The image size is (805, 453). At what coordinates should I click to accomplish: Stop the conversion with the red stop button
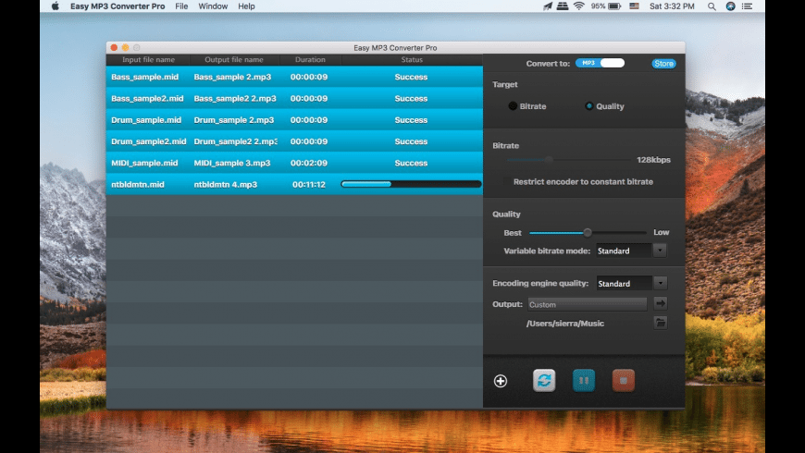(624, 381)
